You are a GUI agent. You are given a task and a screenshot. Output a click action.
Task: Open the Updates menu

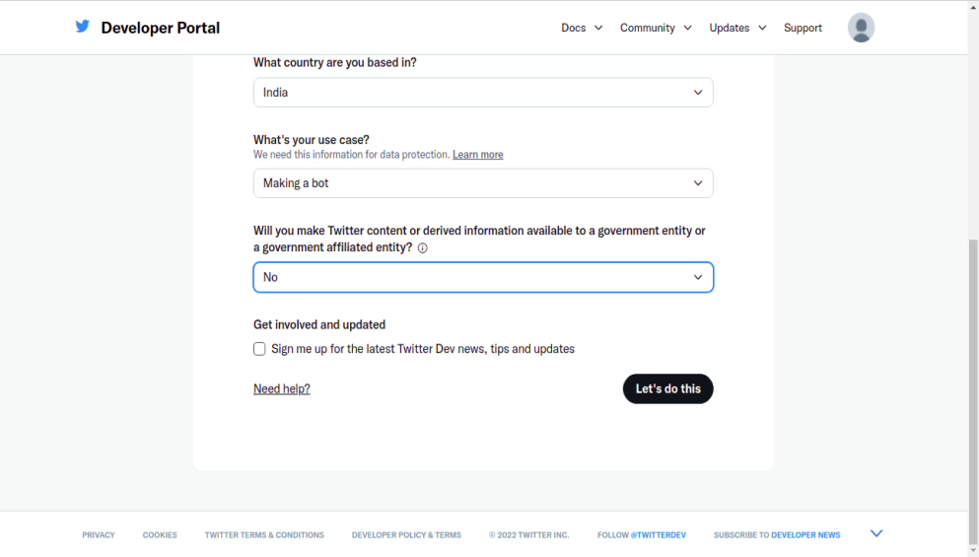[x=737, y=28]
